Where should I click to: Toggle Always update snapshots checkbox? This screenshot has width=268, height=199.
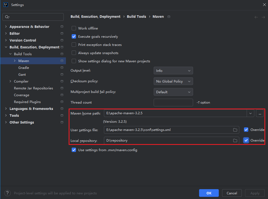tap(74, 53)
